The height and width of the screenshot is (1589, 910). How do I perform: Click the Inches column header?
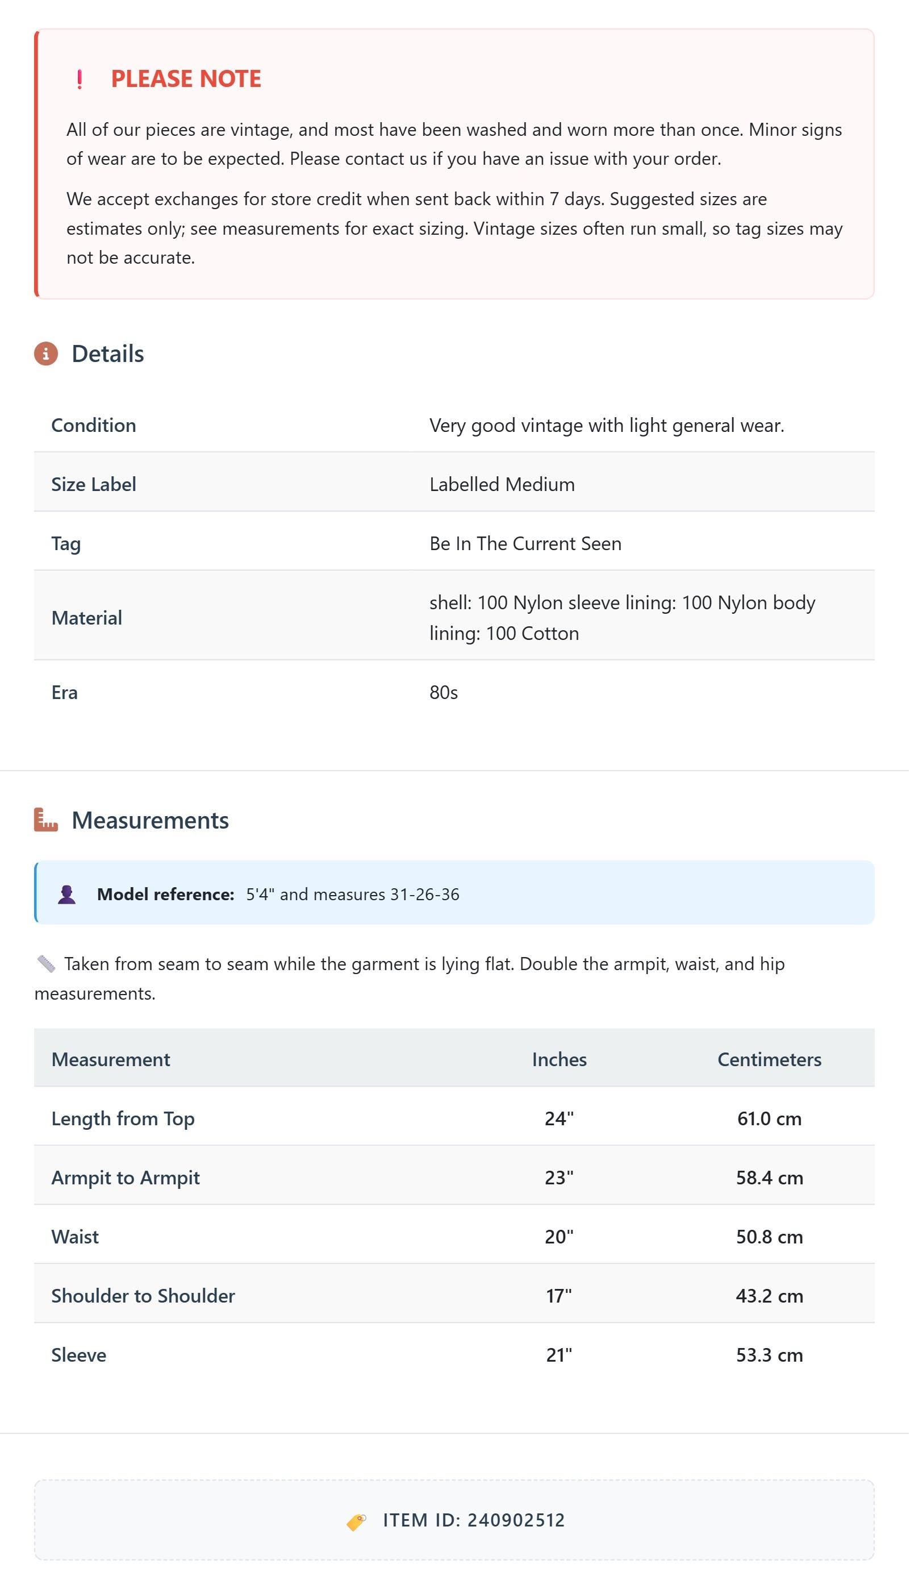560,1059
